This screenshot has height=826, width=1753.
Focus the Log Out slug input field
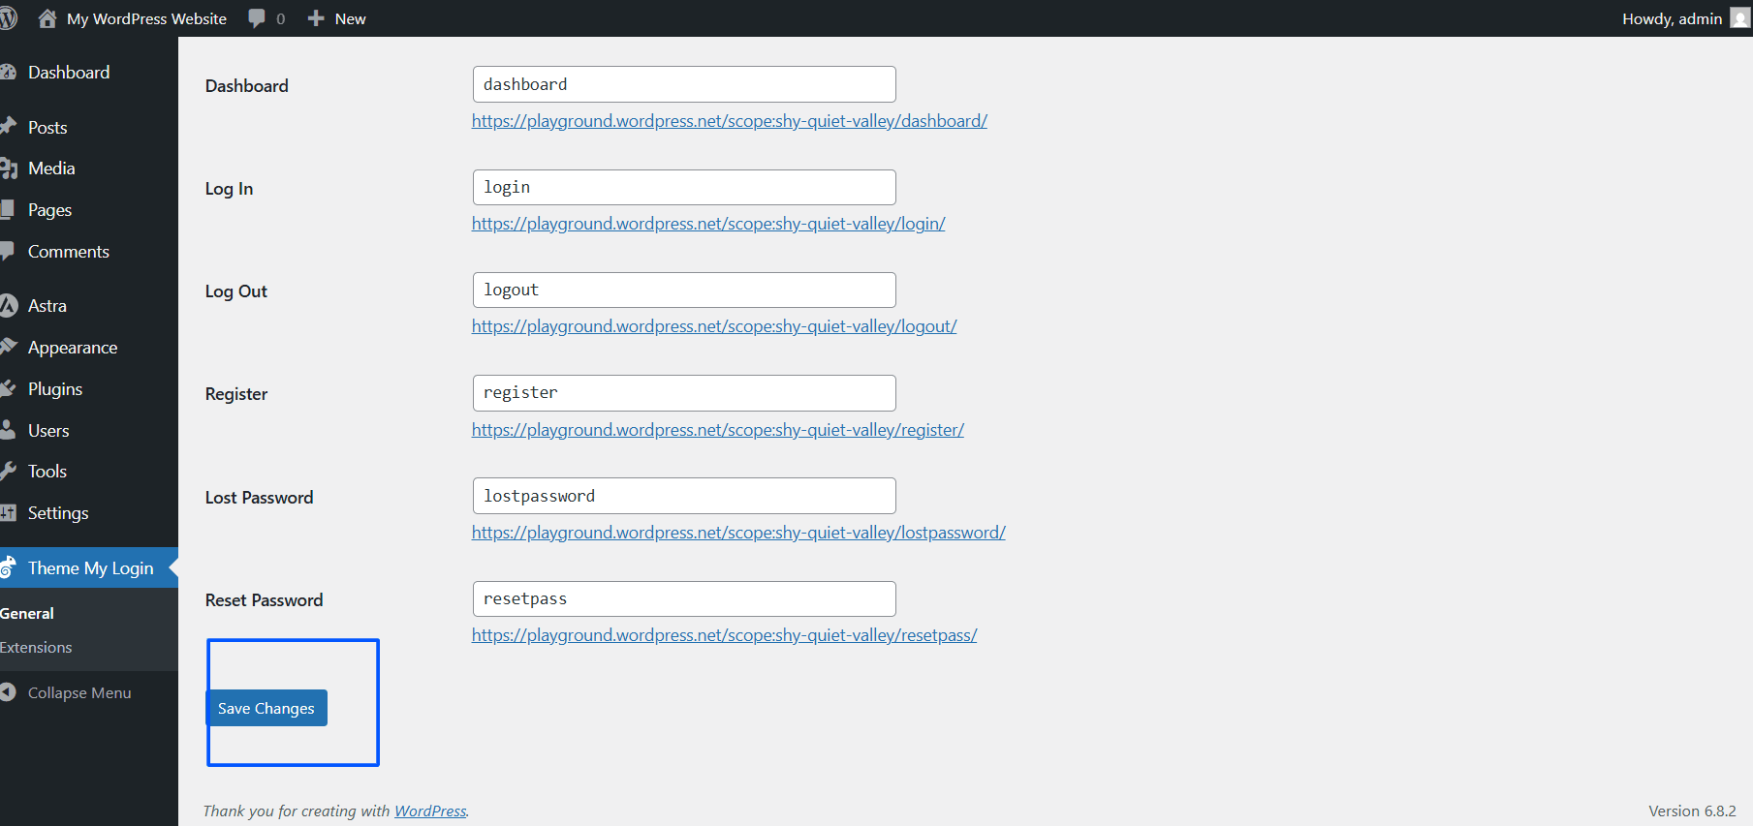click(x=684, y=290)
